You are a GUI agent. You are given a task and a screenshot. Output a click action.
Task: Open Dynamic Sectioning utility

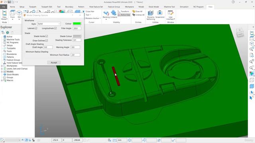click(x=151, y=15)
